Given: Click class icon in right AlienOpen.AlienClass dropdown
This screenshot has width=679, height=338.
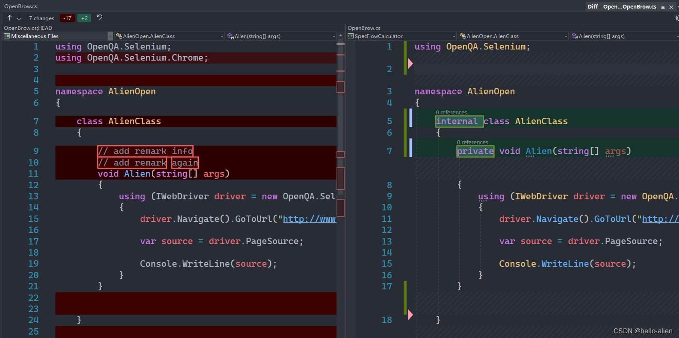Looking at the screenshot, I should click(463, 36).
